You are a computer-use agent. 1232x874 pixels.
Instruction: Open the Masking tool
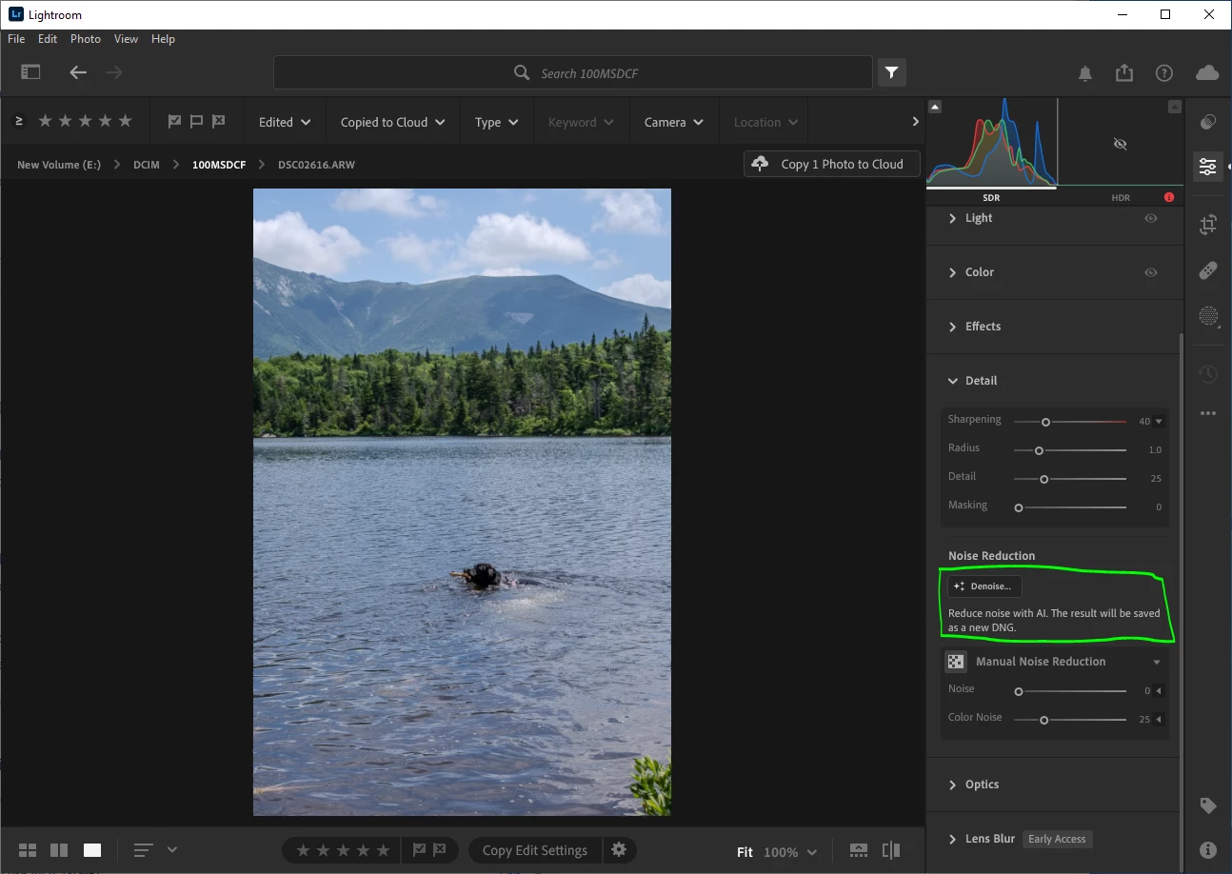pos(1207,316)
